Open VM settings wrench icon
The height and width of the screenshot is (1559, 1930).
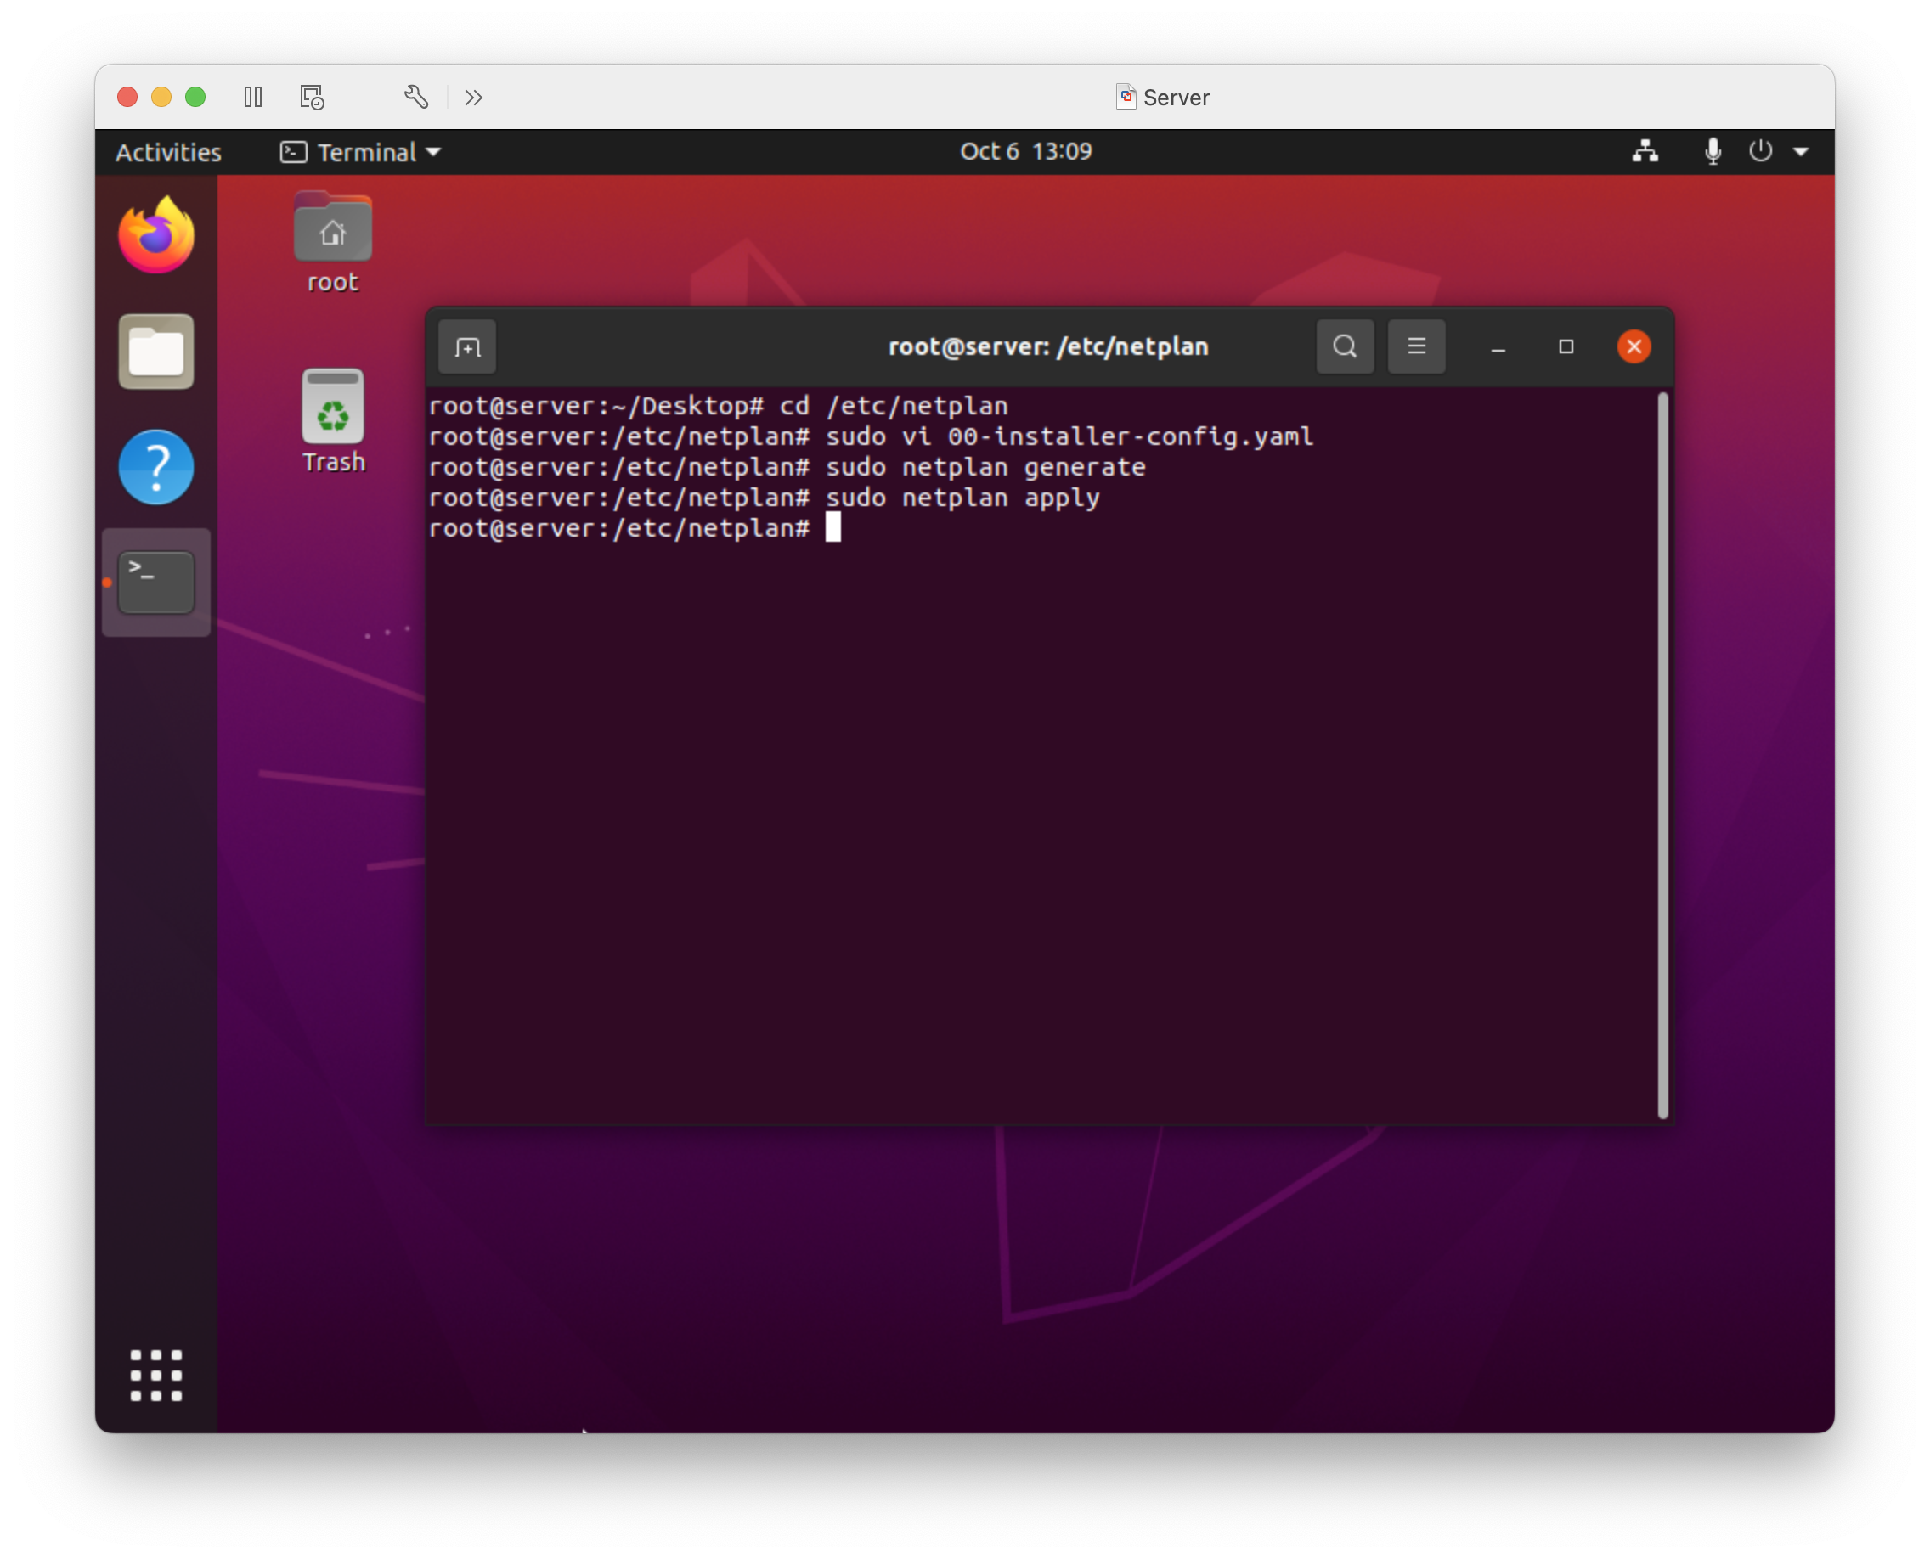coord(415,97)
